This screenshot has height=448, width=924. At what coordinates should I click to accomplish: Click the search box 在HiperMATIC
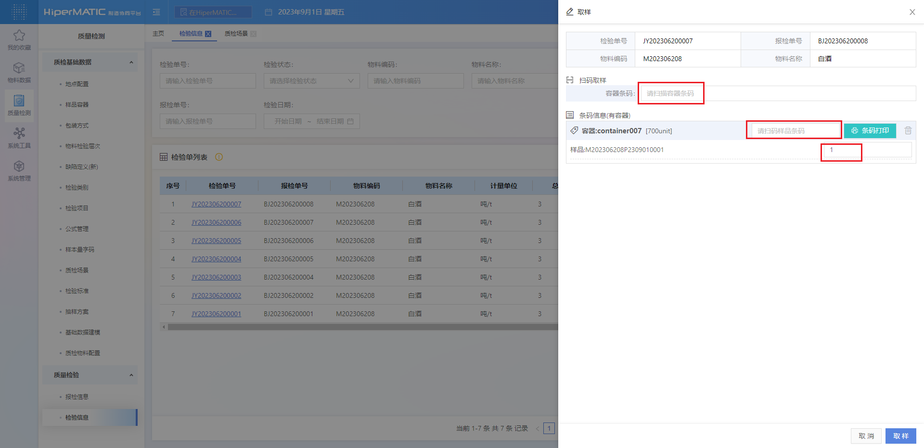[x=213, y=12]
